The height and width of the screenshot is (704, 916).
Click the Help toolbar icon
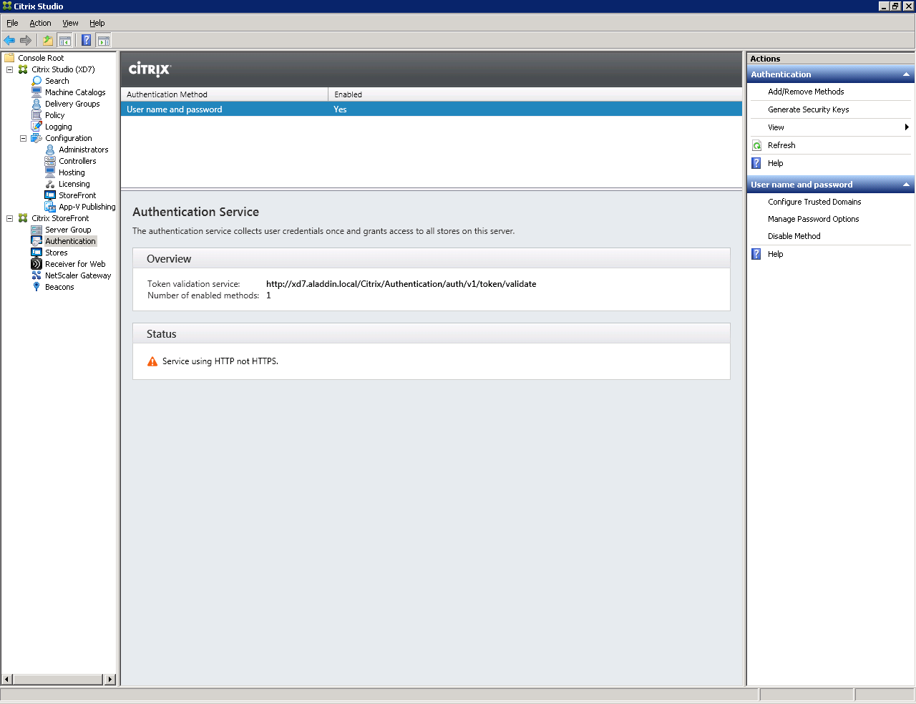click(87, 40)
